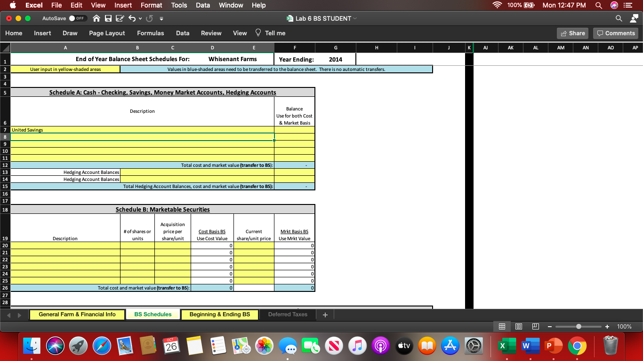Click the Redo arrow icon
The width and height of the screenshot is (643, 361).
tap(150, 19)
